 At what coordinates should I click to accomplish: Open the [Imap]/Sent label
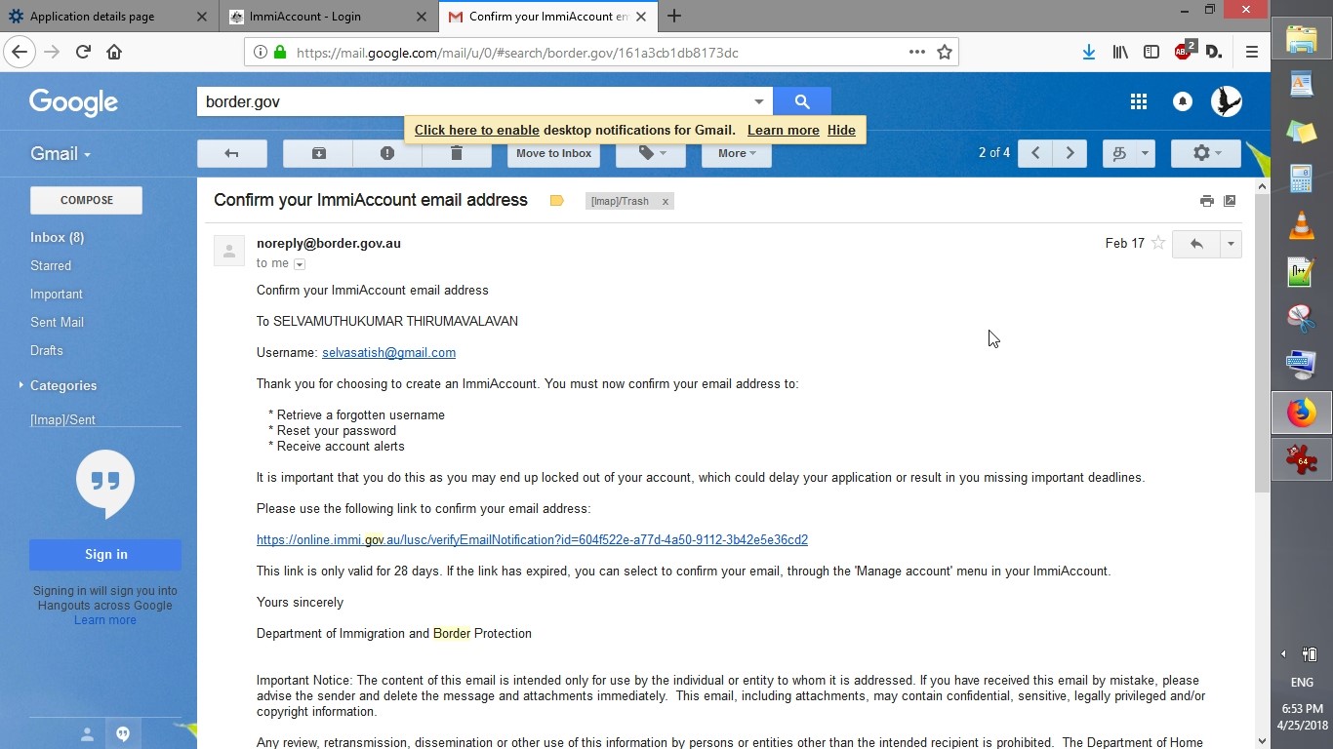coord(62,419)
